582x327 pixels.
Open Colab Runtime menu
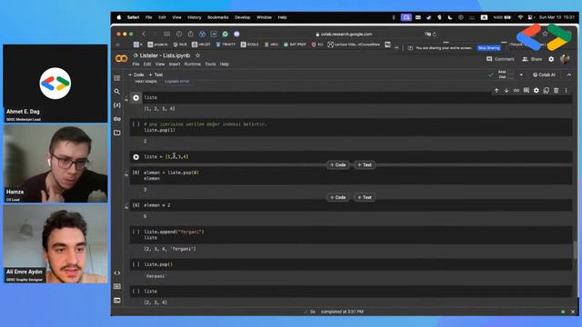point(192,64)
